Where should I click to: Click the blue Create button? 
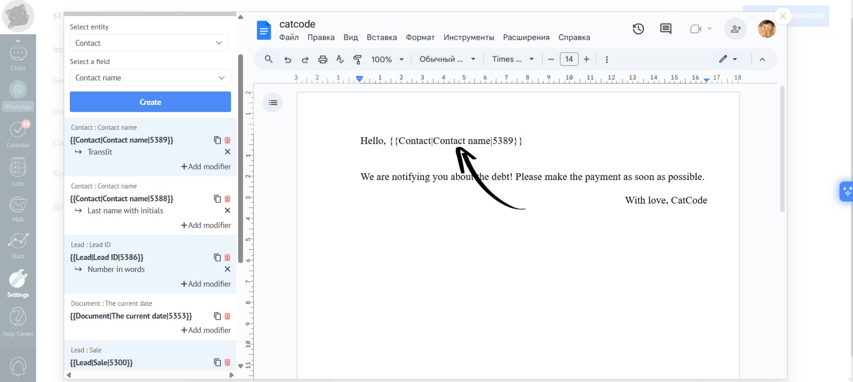150,102
